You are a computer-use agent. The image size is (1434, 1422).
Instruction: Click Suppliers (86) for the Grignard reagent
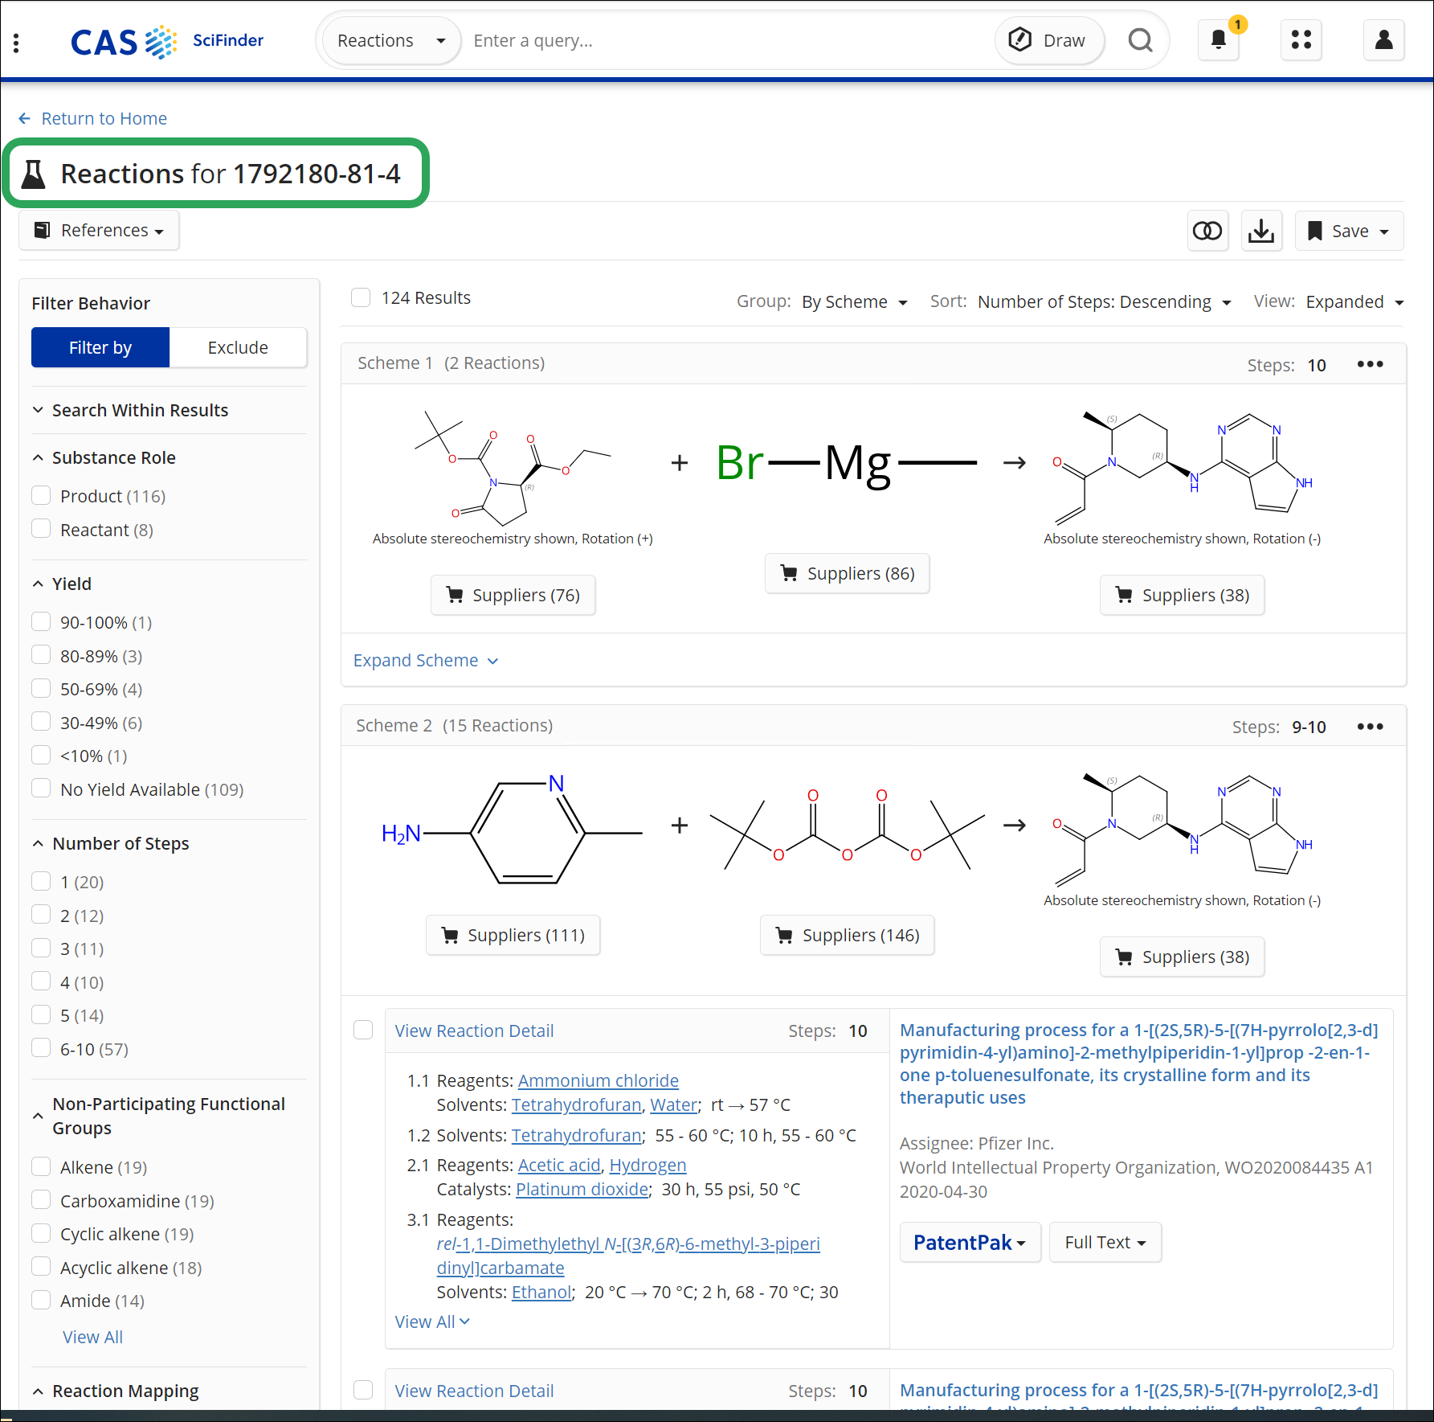click(848, 574)
